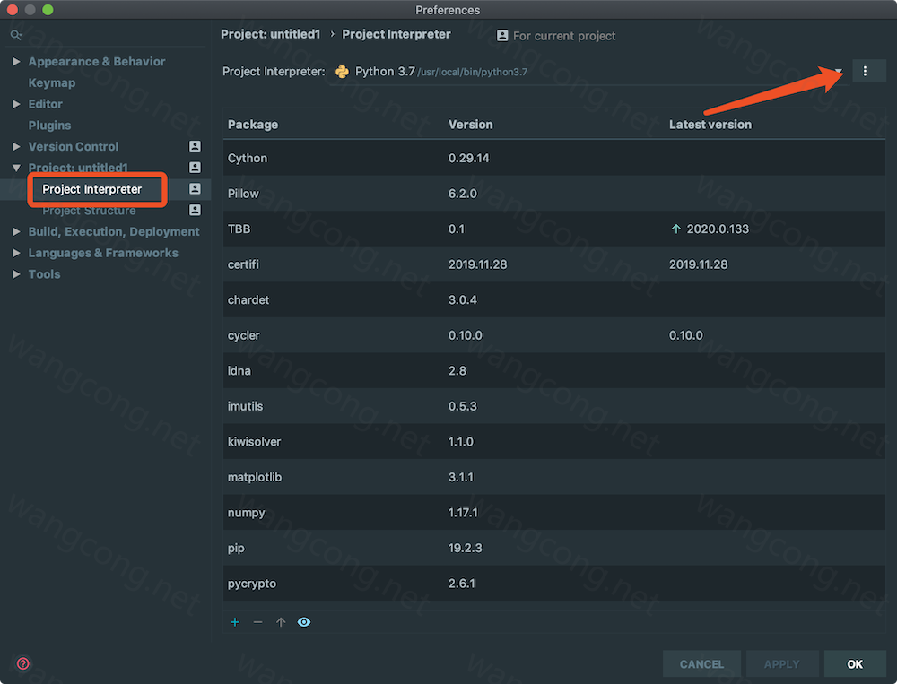
Task: Select the imutils package row
Action: click(x=553, y=406)
